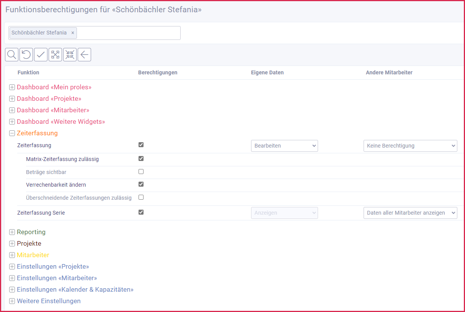Open the Bearbeiten dropdown for Eigene Daten
The height and width of the screenshot is (312, 465).
click(284, 146)
